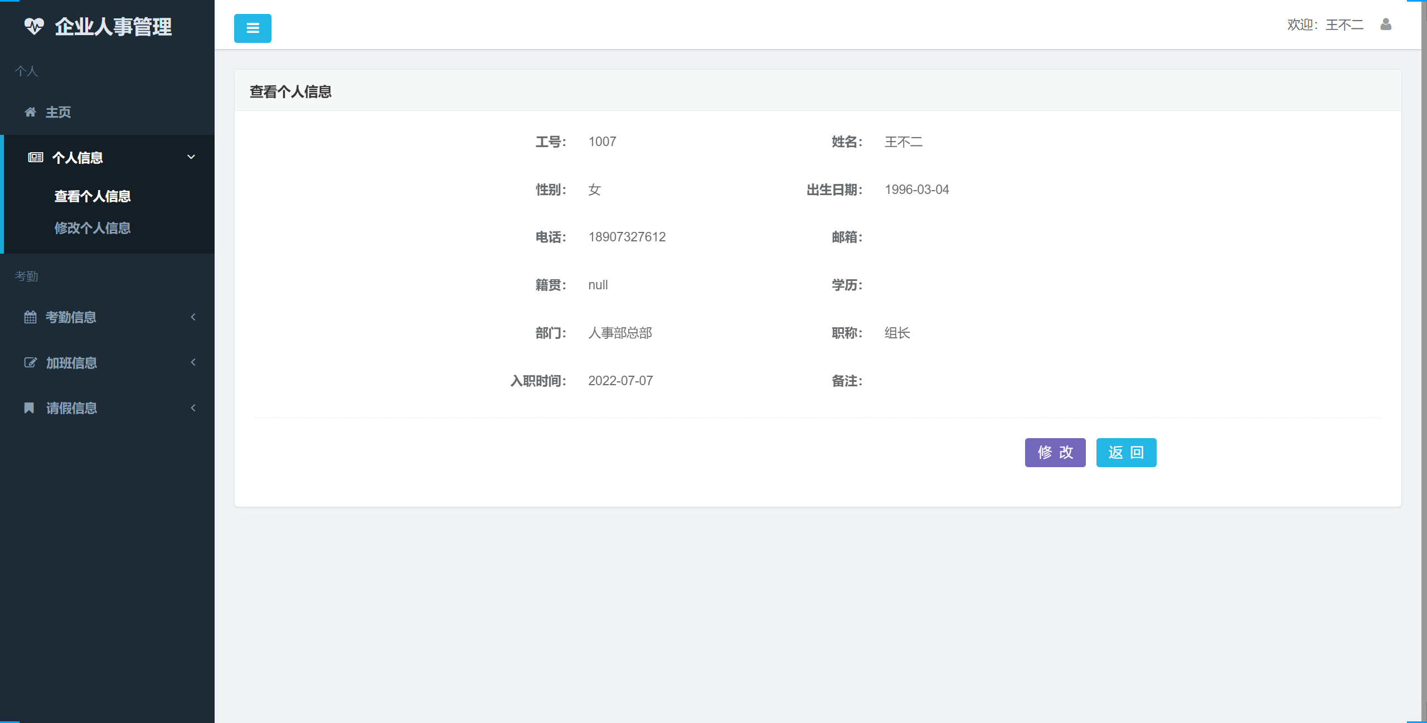The height and width of the screenshot is (723, 1427).
Task: Open the user profile avatar icon
Action: click(x=1386, y=25)
